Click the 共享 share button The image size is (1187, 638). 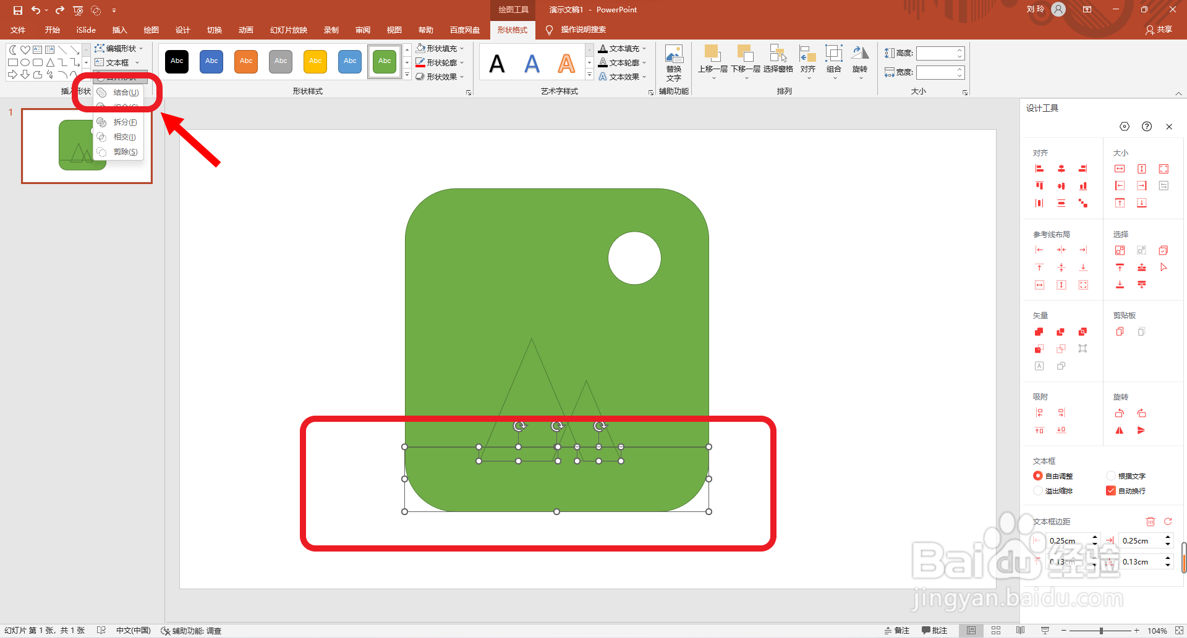click(x=1159, y=30)
